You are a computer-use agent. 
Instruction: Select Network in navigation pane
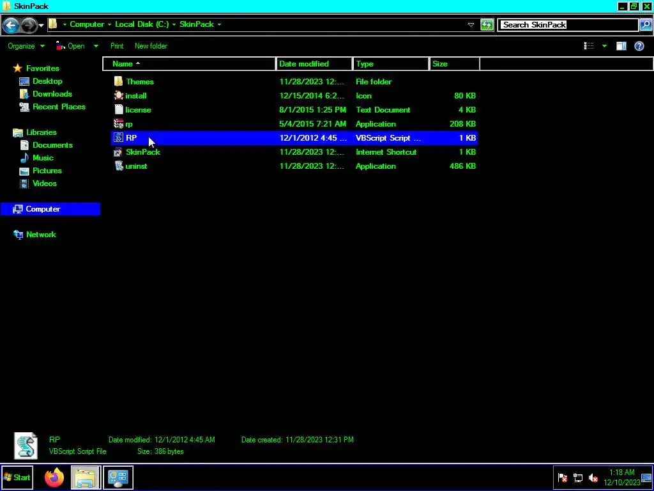click(41, 234)
